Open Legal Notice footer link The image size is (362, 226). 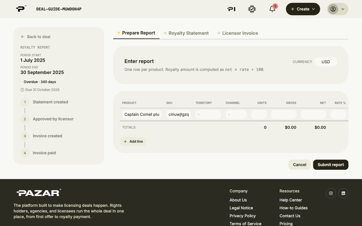pos(241,208)
